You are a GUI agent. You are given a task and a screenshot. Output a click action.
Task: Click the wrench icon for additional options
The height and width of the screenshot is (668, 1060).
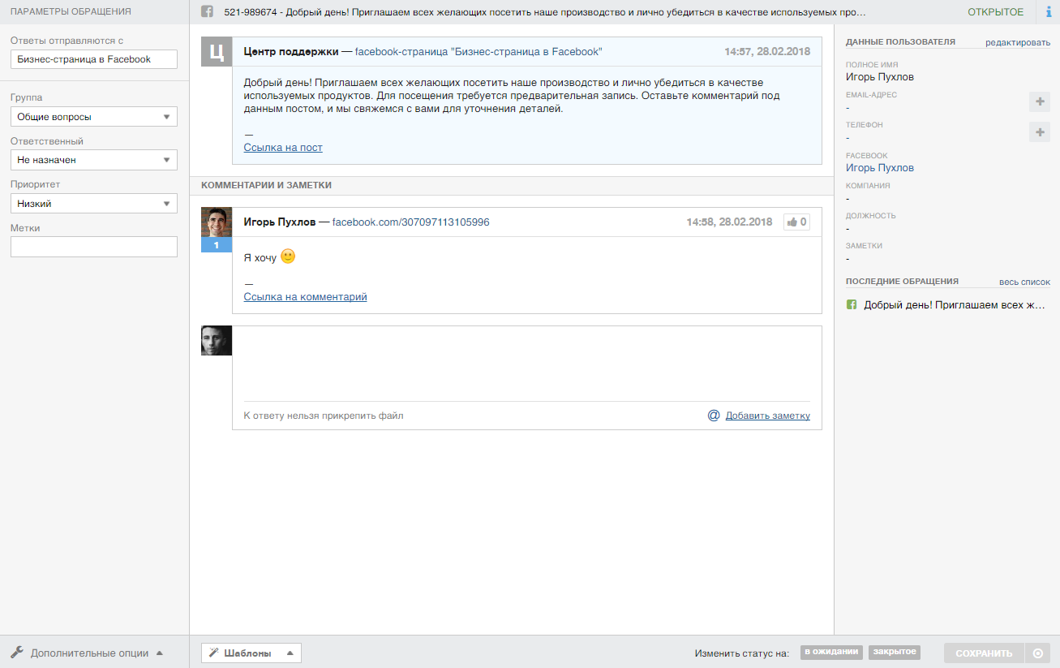click(x=17, y=652)
